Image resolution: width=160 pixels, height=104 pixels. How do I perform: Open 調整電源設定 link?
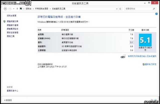point(12,29)
